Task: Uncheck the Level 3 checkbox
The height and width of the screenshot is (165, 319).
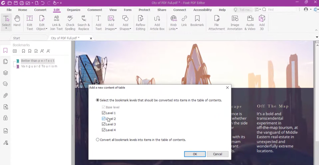Action: tap(104, 124)
